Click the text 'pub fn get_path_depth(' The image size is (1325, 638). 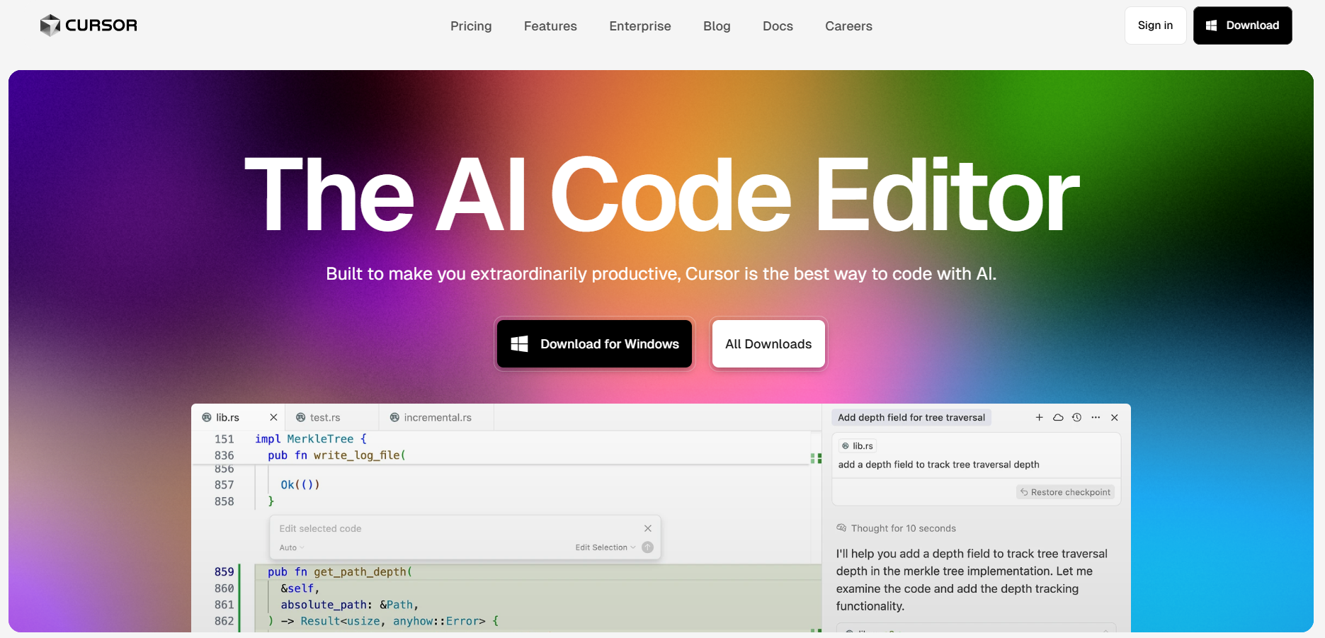pyautogui.click(x=340, y=572)
